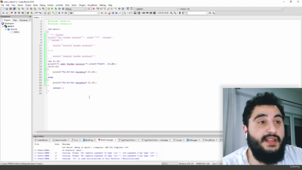Fold code block at line 5

point(46,32)
